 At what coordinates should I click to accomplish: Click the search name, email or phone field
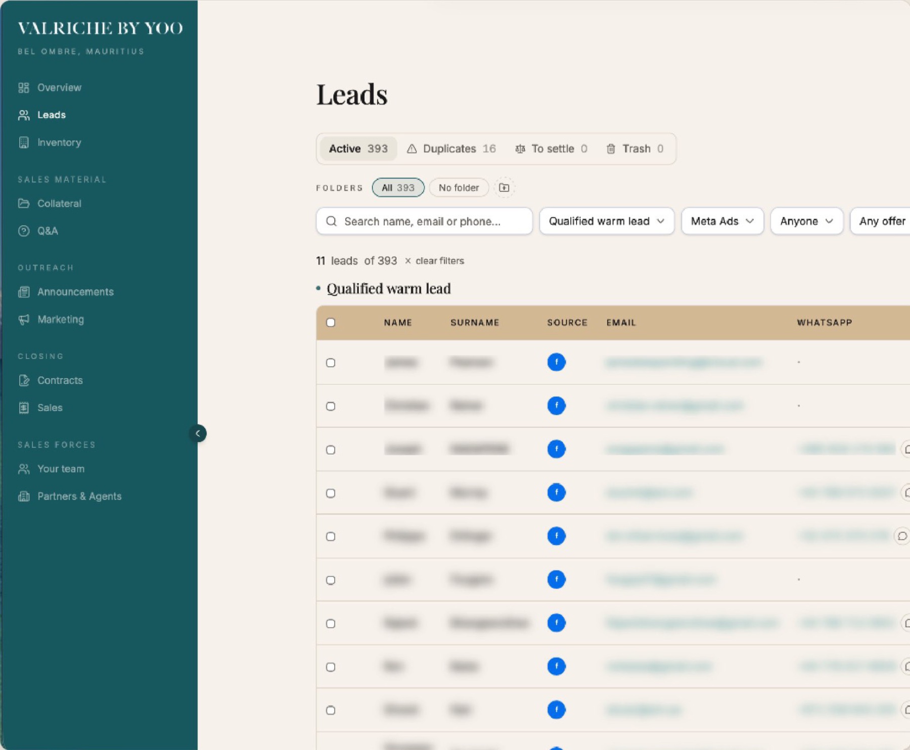tap(424, 221)
